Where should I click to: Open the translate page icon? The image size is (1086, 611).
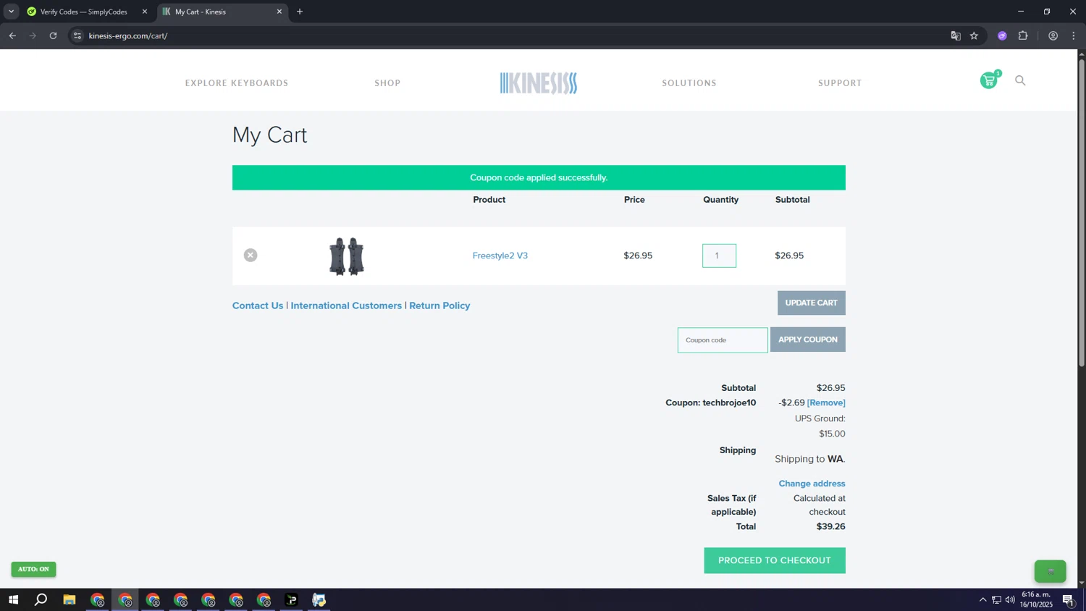956,35
